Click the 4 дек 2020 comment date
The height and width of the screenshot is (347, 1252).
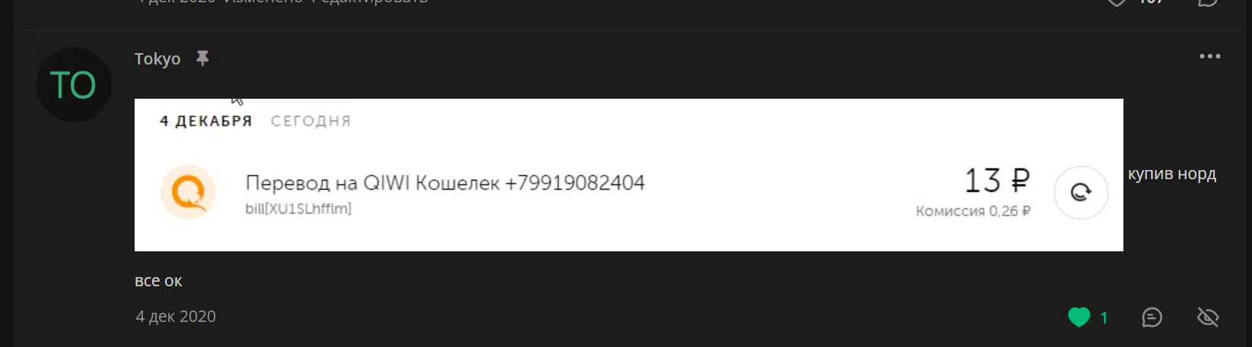pos(176,317)
